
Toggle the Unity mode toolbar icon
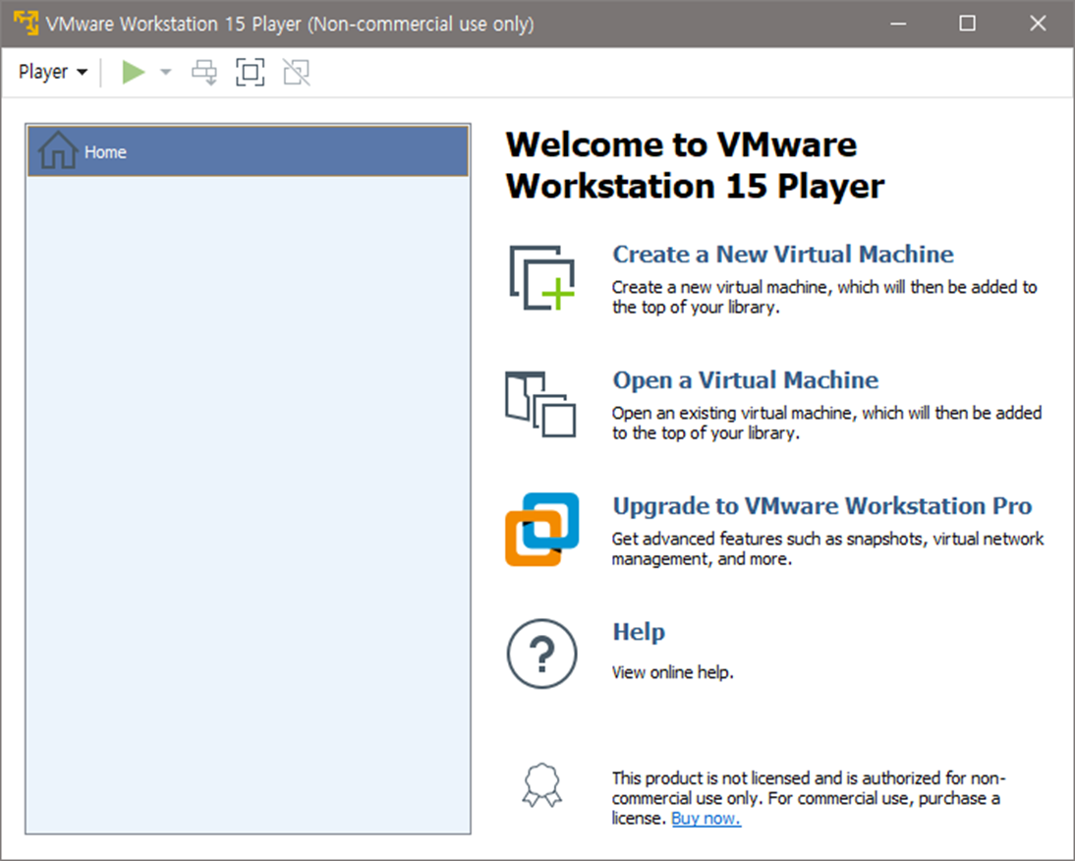(x=296, y=72)
